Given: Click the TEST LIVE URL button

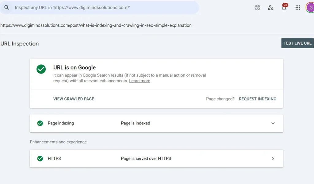Looking at the screenshot, I should click(297, 43).
